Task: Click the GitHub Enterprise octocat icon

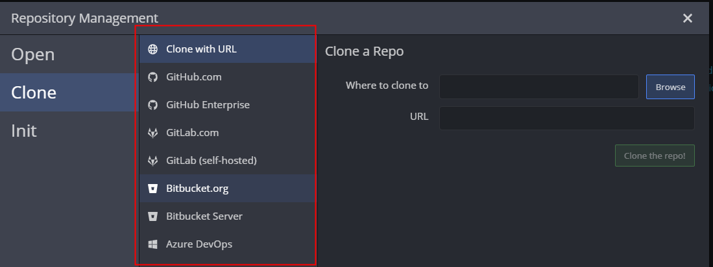Action: tap(153, 105)
